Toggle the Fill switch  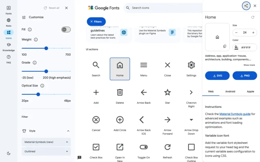(x=66, y=30)
